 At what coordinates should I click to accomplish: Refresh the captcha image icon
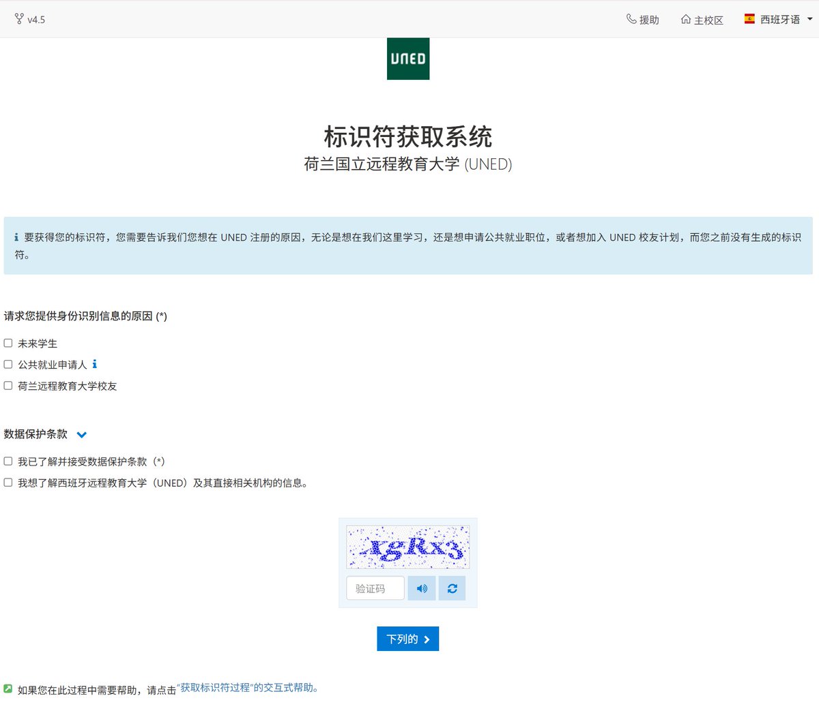point(452,588)
